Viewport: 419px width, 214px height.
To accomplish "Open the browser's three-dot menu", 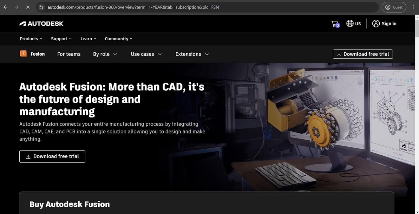I will click(413, 7).
